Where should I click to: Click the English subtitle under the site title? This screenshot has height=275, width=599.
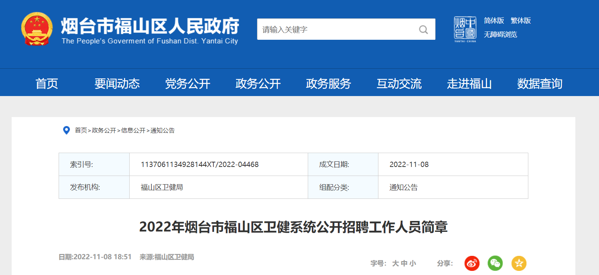tap(150, 41)
